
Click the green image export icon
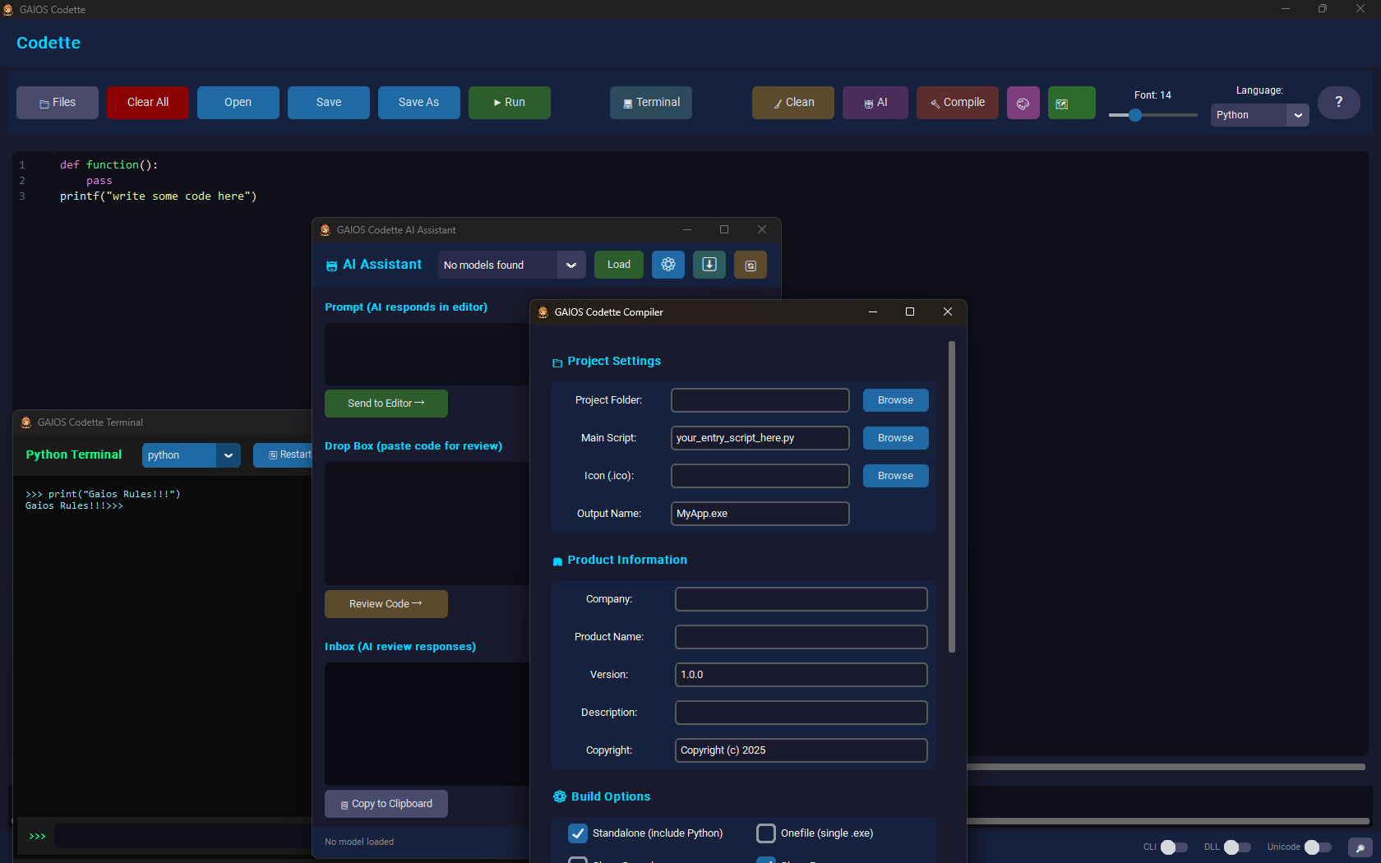pyautogui.click(x=1071, y=102)
